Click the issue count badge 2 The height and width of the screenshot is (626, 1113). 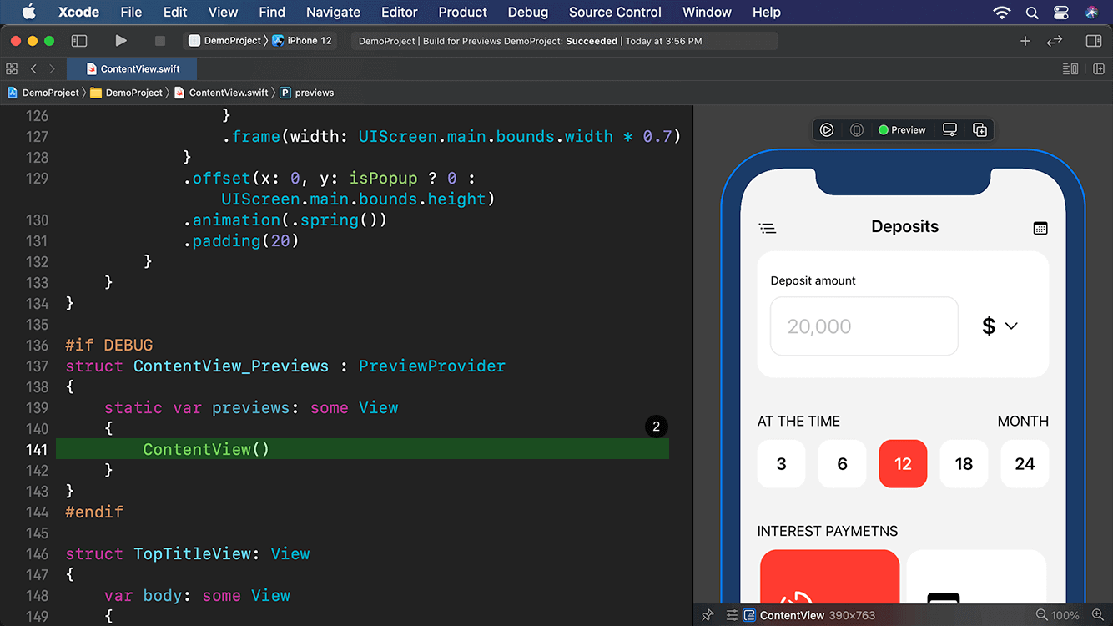pyautogui.click(x=656, y=427)
